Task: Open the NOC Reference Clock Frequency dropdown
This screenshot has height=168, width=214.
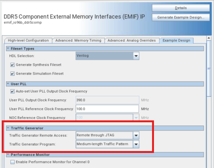Action: click(x=136, y=117)
